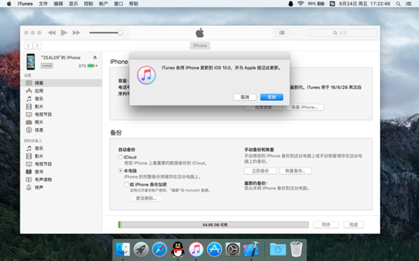Select 电视节目 under 设置 section
The image size is (419, 261).
[61, 114]
